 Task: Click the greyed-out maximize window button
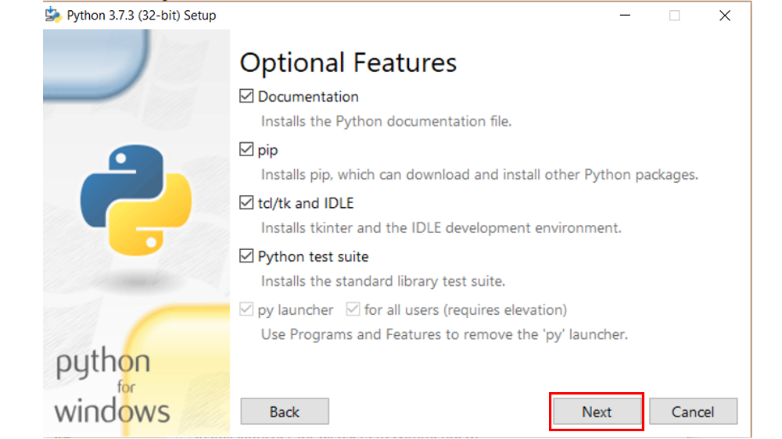674,15
